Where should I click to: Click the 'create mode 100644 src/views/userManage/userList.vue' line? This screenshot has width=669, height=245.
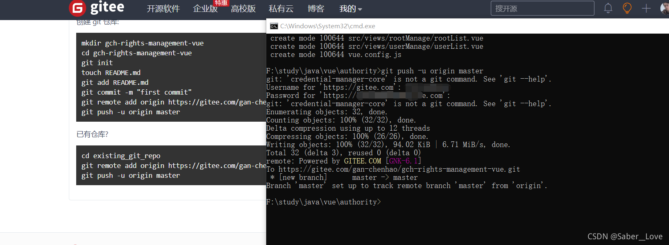[x=377, y=46]
